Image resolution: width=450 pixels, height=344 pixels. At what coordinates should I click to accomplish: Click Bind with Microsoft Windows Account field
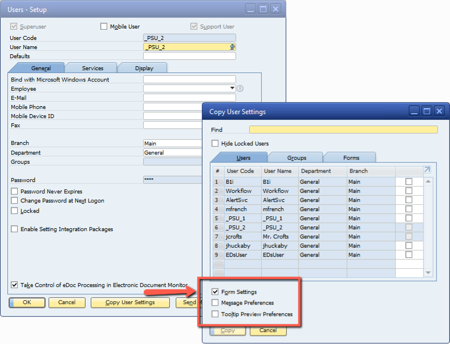coord(189,79)
